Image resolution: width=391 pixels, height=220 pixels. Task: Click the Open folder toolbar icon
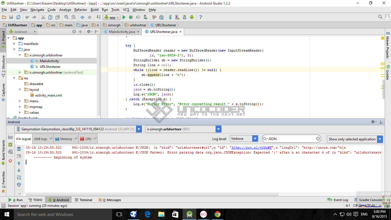point(4,17)
